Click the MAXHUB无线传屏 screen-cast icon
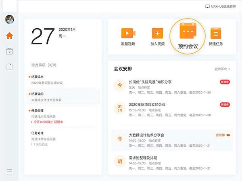 207,6
